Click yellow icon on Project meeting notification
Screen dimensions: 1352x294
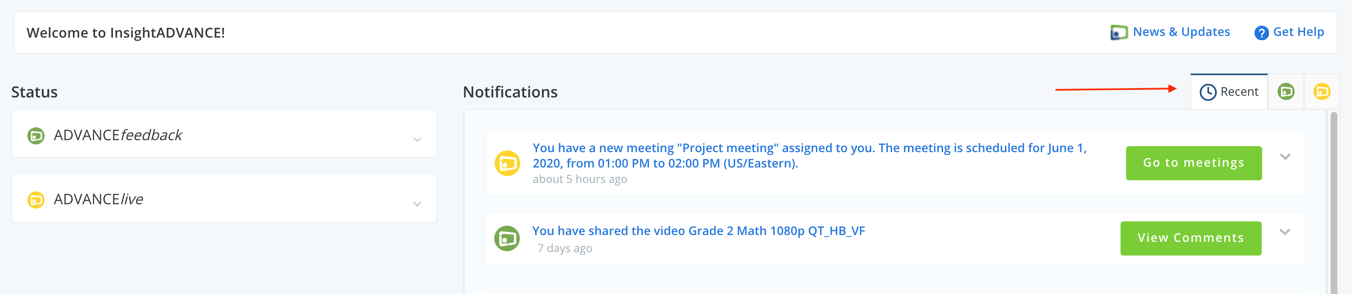click(x=507, y=164)
